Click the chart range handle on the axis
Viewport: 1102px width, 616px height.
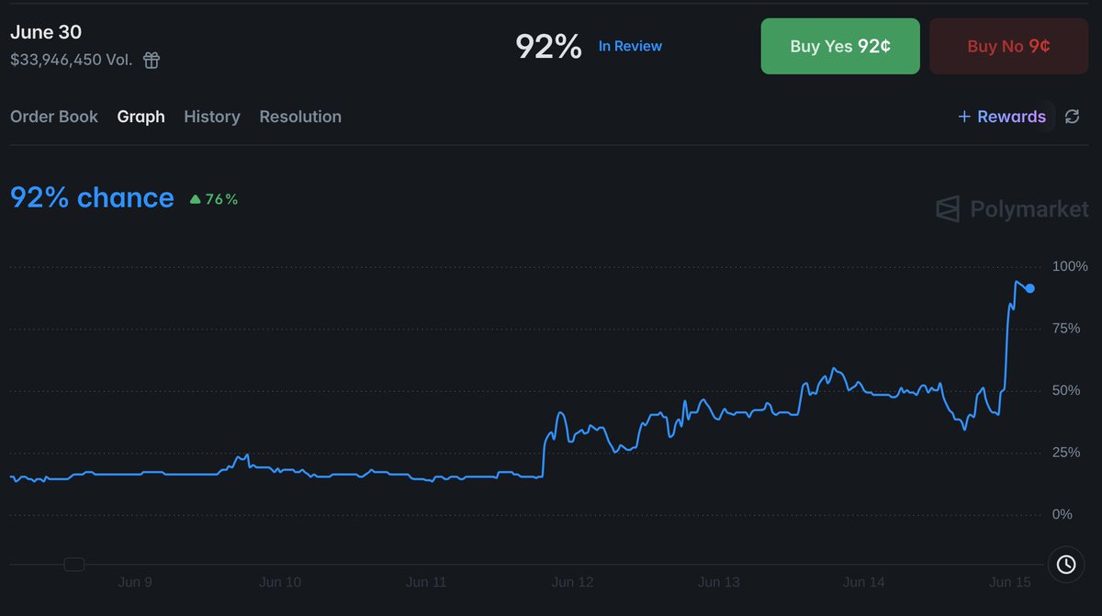coord(74,564)
